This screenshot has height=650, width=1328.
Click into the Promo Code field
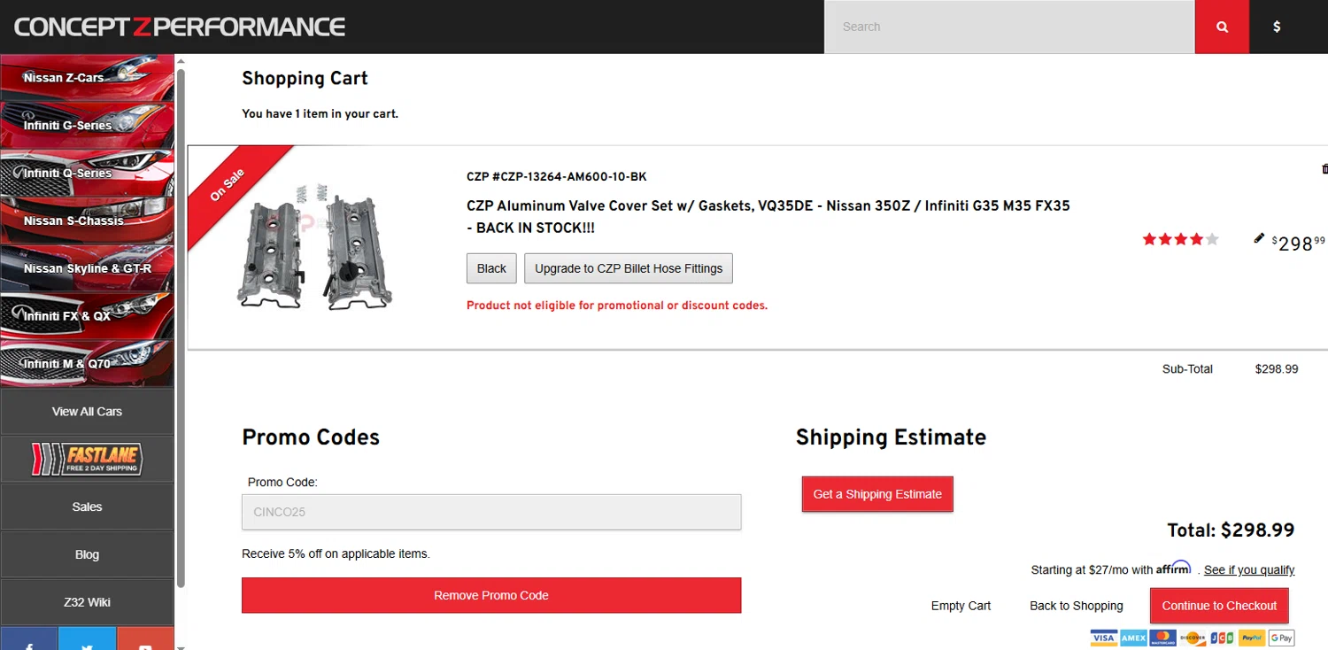tap(491, 512)
